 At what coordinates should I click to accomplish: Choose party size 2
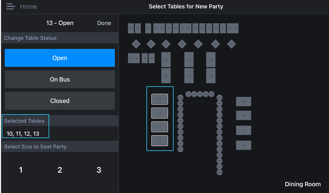pos(60,170)
